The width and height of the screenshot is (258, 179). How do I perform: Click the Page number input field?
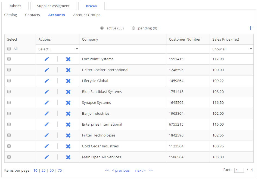point(239,170)
